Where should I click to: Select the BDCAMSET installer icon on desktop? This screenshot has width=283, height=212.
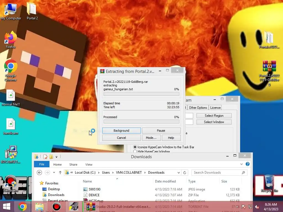click(x=11, y=155)
